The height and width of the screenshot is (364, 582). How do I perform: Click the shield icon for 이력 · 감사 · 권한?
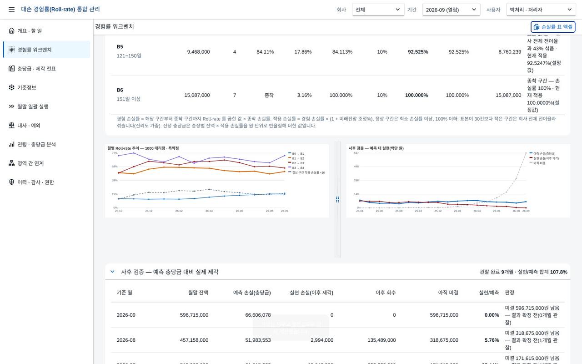pos(11,182)
